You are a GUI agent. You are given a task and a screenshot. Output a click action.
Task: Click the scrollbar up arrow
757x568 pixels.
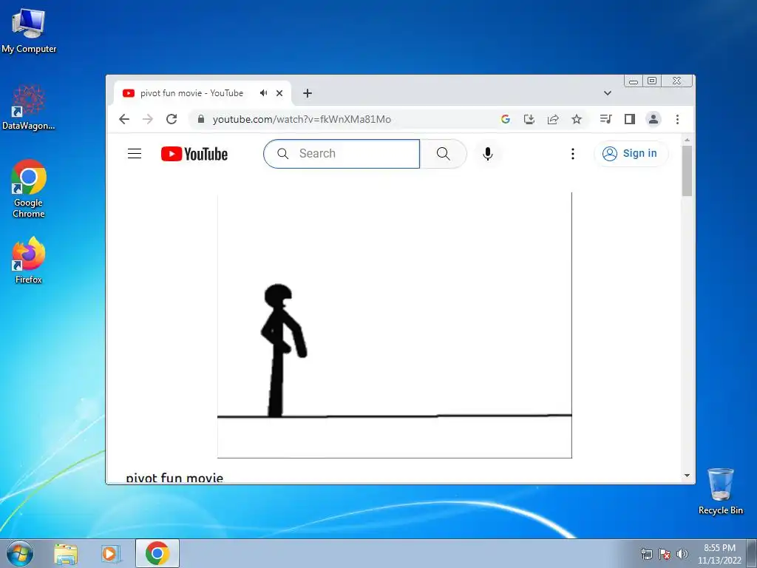point(687,140)
